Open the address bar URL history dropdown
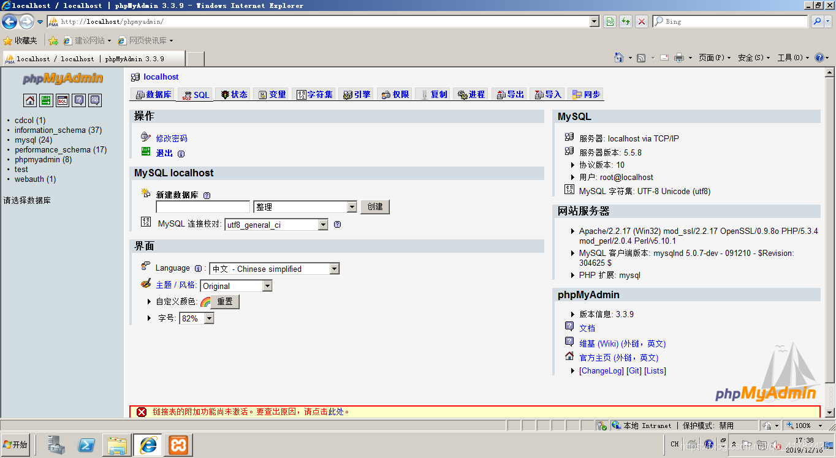836x458 pixels. click(594, 21)
